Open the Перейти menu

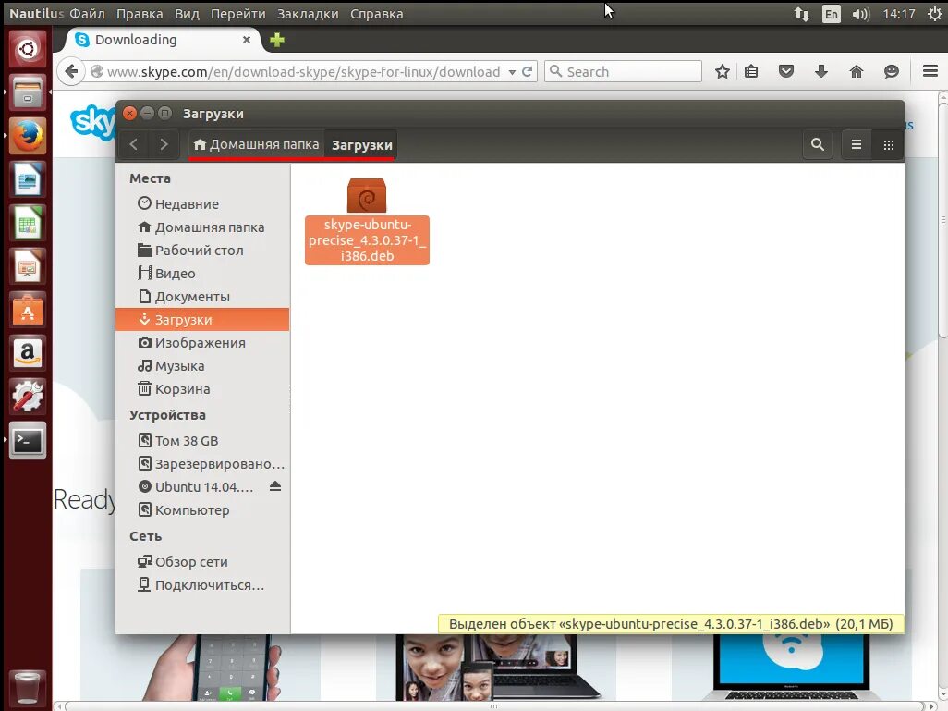(x=238, y=14)
